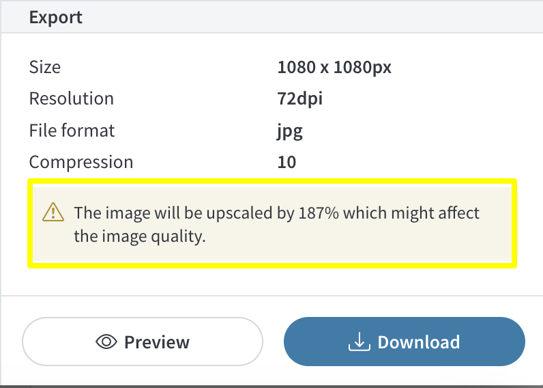Screen dimensions: 543x388
Task: Click the word Preview in the button
Action: tap(157, 342)
